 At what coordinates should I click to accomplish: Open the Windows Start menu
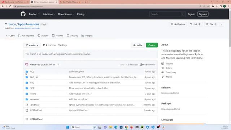(67, 127)
